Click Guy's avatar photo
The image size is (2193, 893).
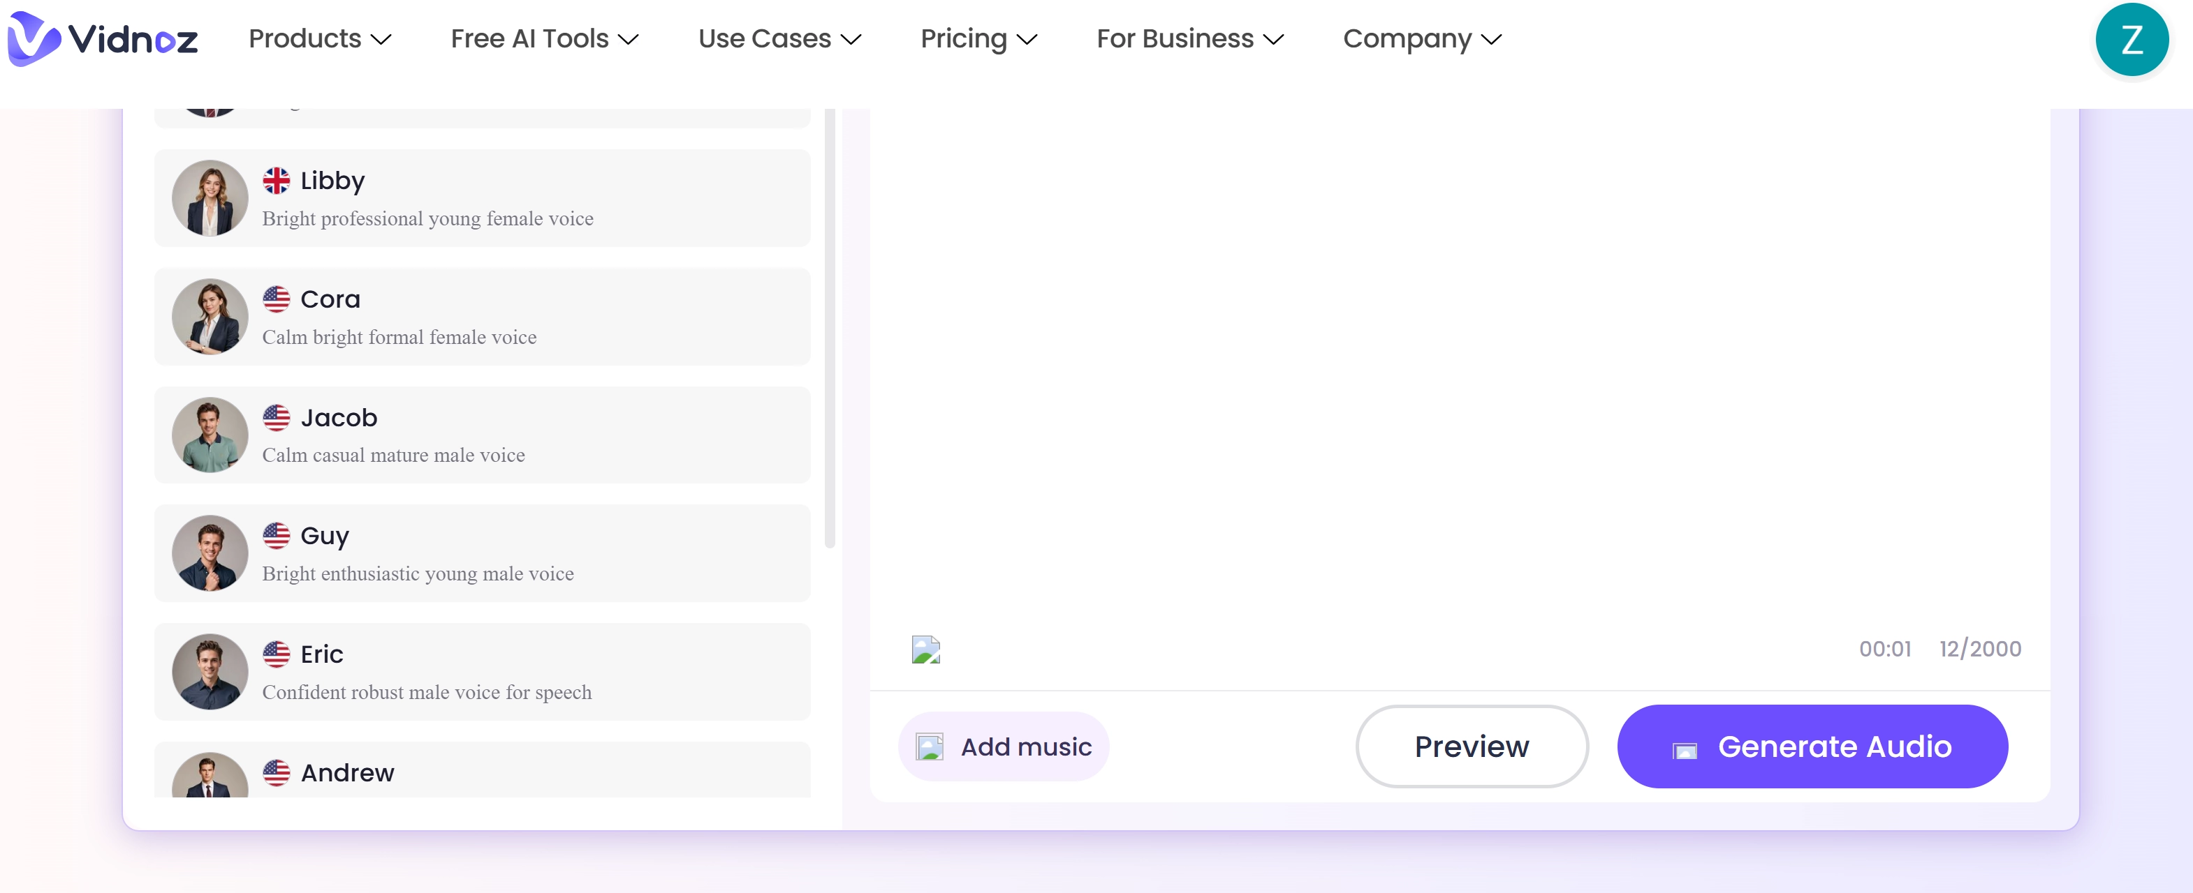point(210,553)
